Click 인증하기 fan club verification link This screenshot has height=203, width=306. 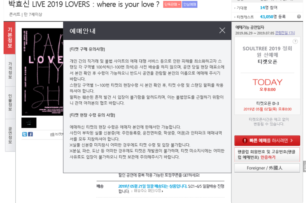coord(268,157)
